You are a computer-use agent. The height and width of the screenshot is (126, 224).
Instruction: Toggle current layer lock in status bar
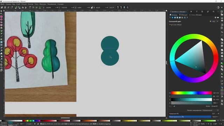click(x=38, y=124)
